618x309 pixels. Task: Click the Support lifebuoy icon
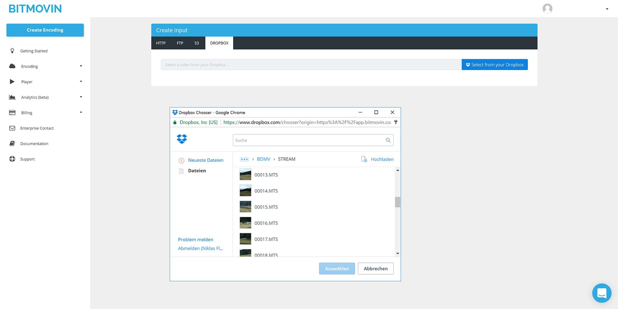click(x=12, y=159)
